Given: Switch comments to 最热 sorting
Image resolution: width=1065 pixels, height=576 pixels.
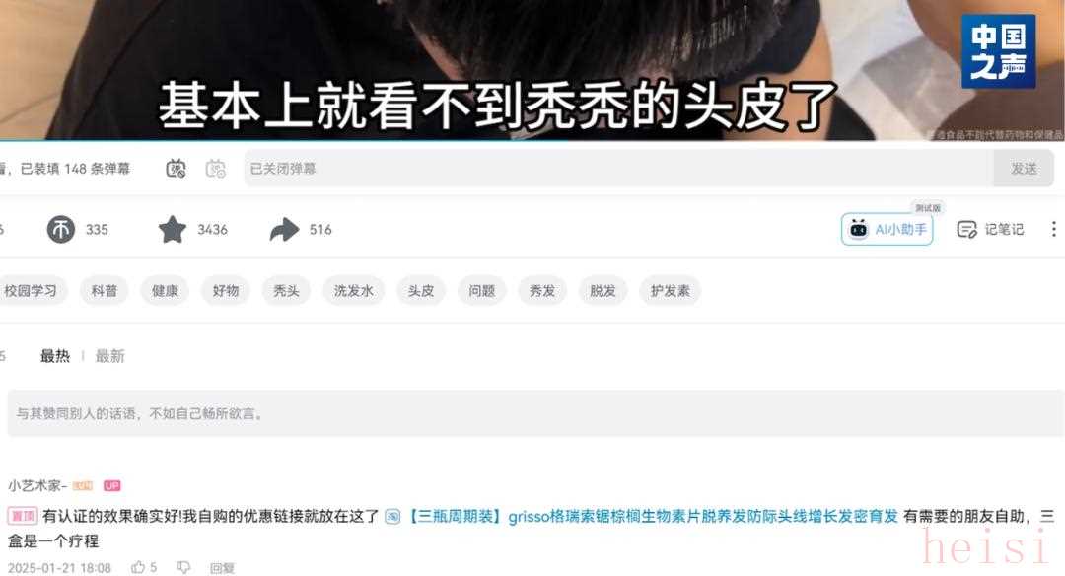Looking at the screenshot, I should [55, 356].
